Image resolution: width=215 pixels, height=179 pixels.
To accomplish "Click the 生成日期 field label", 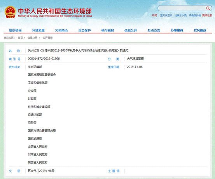I will click(114, 67).
